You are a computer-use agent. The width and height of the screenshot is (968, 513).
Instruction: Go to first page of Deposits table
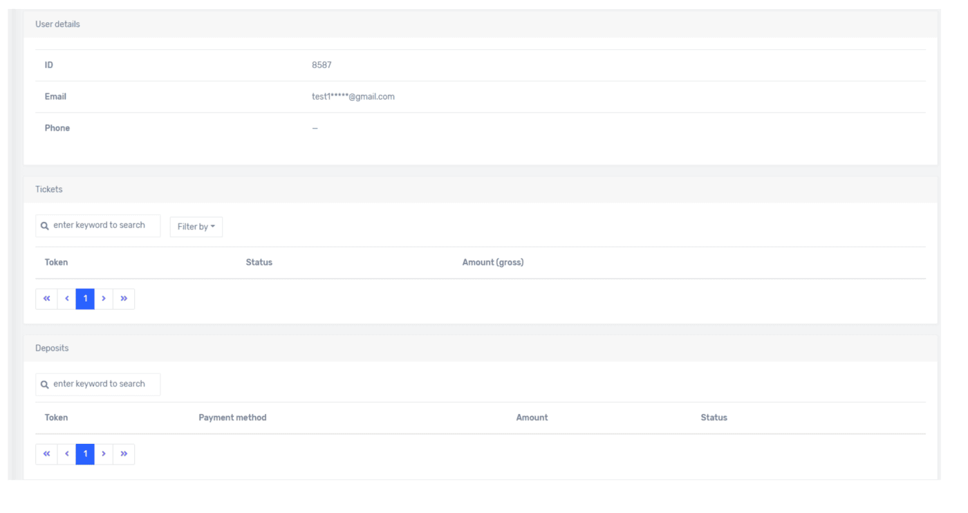pos(46,454)
